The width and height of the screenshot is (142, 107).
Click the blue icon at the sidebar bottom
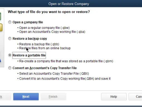click(x=0, y=60)
